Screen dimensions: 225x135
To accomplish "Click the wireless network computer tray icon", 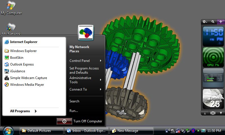I will click(x=168, y=131).
